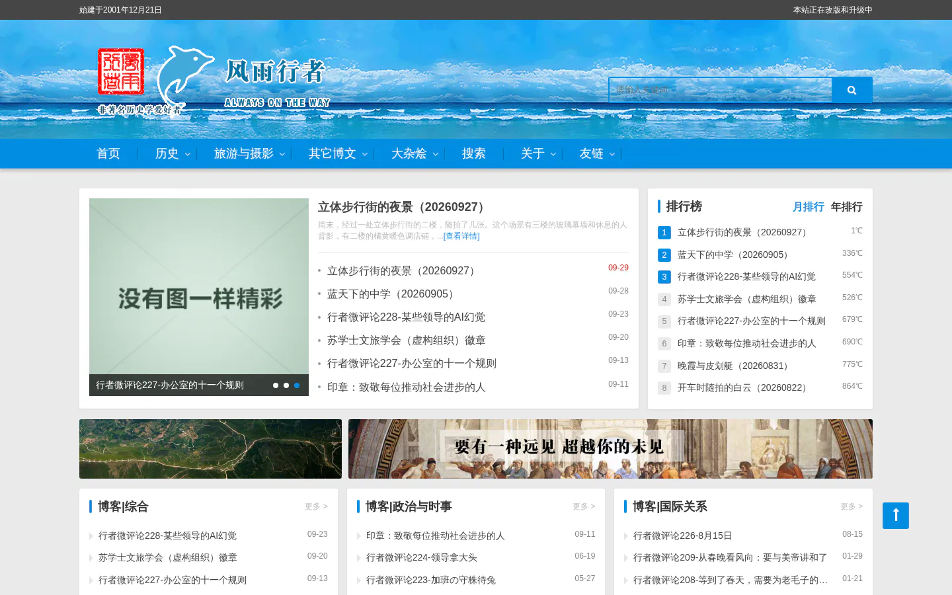Switch to 月排行 tab
Image resolution: width=952 pixels, height=595 pixels.
pyautogui.click(x=808, y=207)
